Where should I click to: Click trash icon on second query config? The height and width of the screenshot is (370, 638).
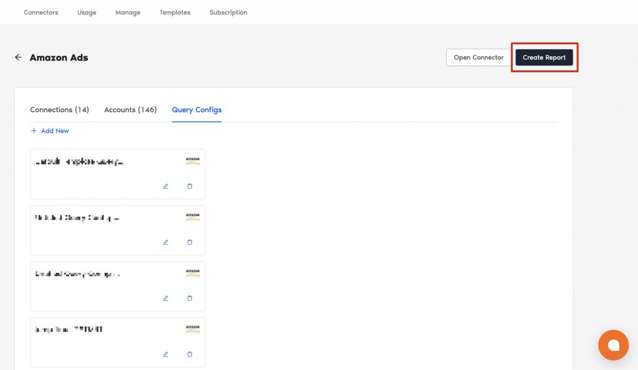190,242
